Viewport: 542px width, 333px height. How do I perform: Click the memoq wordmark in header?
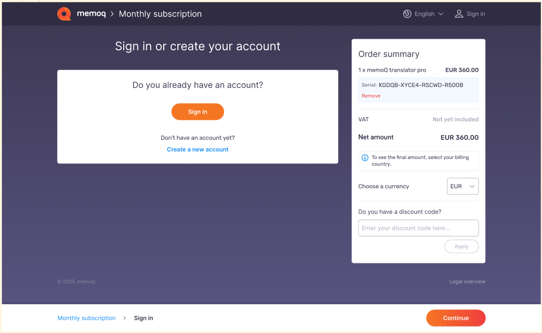tap(91, 14)
